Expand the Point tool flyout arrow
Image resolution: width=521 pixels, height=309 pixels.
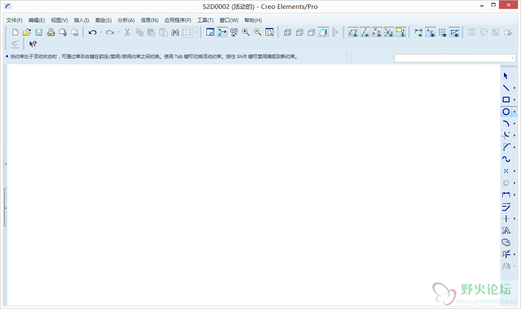514,171
